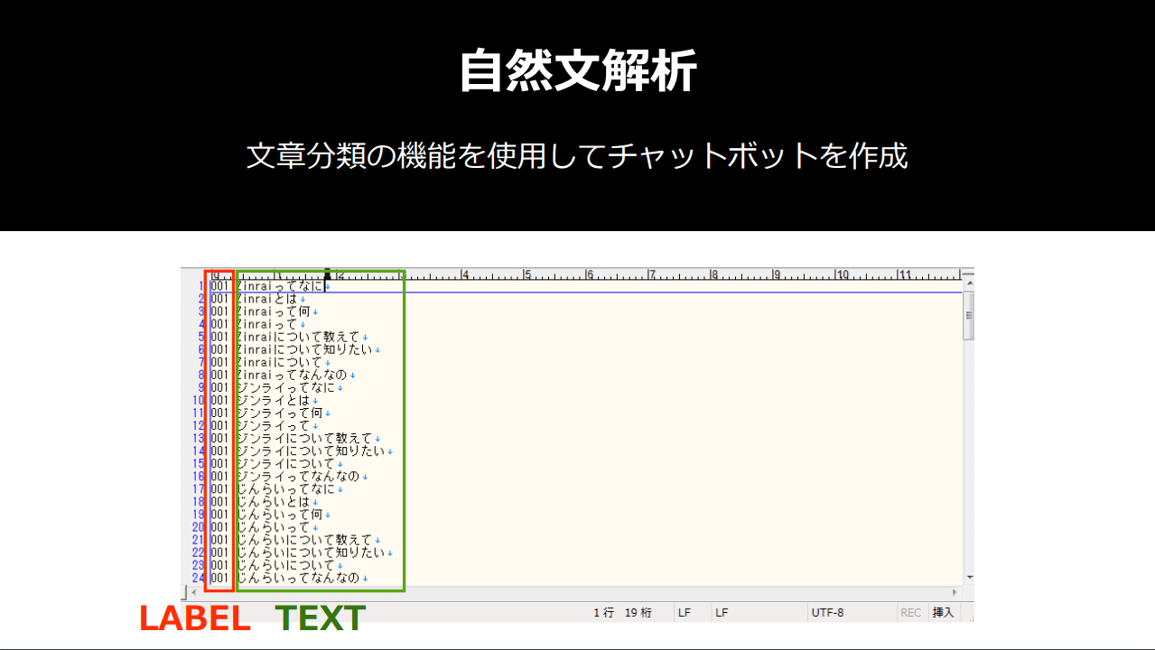The height and width of the screenshot is (650, 1155).
Task: Select the line 'ジンライとは'
Action: click(273, 400)
